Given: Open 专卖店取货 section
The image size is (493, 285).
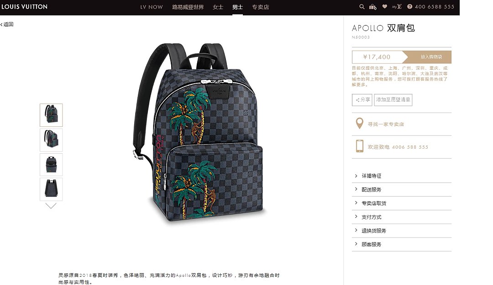Looking at the screenshot, I should 402,203.
